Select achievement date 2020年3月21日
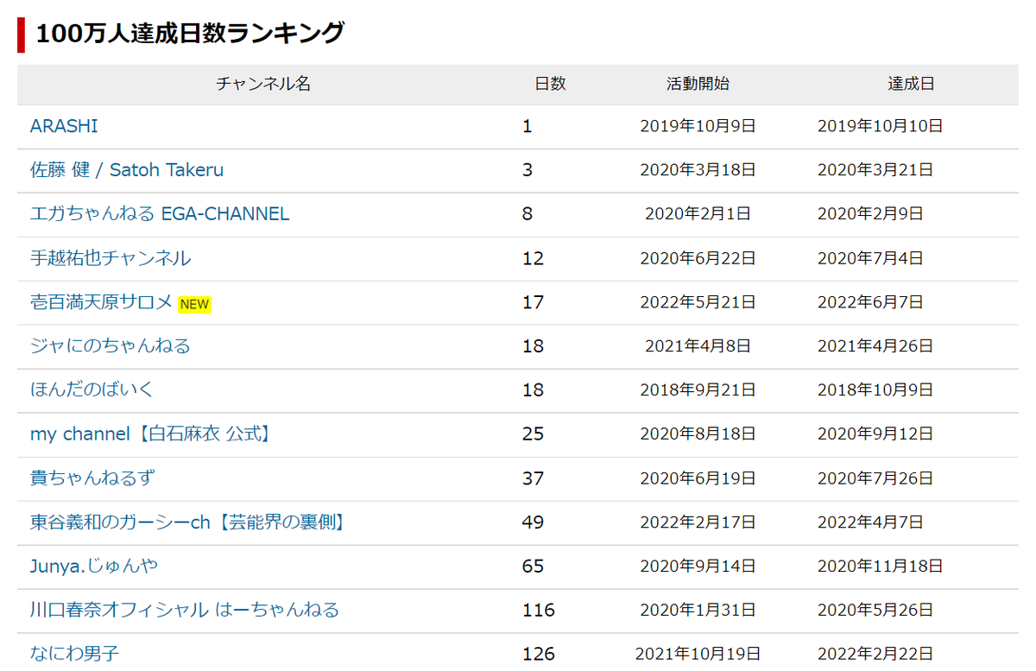1036x671 pixels. coord(875,170)
